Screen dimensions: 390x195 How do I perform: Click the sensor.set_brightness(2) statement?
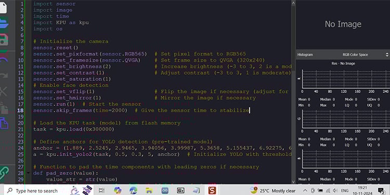click(x=72, y=66)
